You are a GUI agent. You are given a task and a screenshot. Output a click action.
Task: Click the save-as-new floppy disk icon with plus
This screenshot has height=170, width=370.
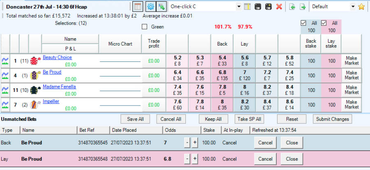pyautogui.click(x=268, y=7)
